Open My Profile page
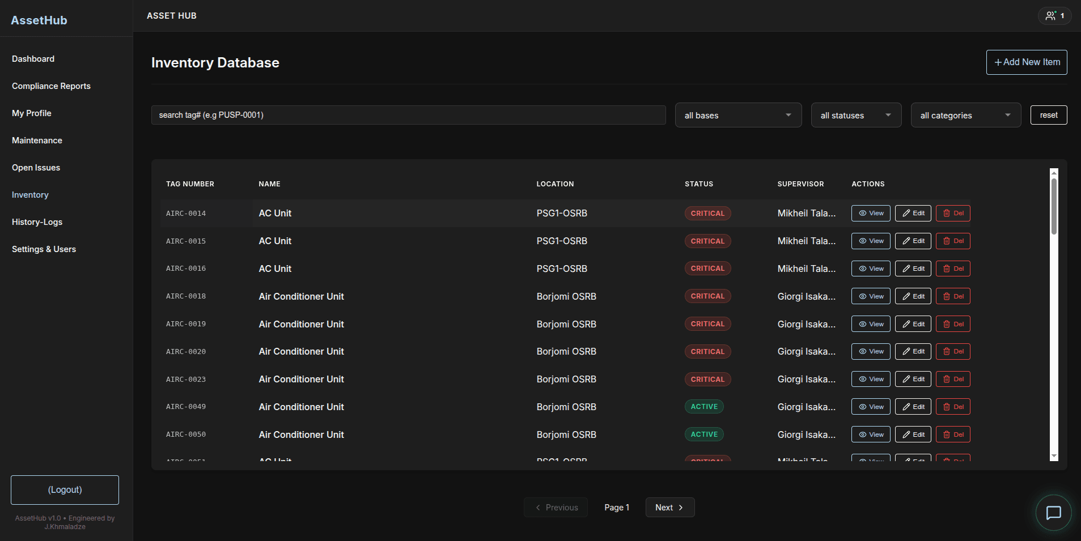The height and width of the screenshot is (541, 1081). [x=32, y=113]
